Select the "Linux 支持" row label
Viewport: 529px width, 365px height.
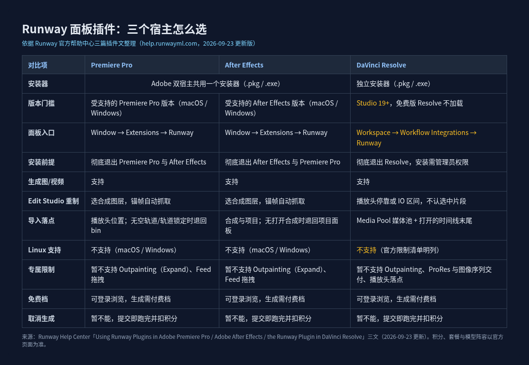click(45, 250)
